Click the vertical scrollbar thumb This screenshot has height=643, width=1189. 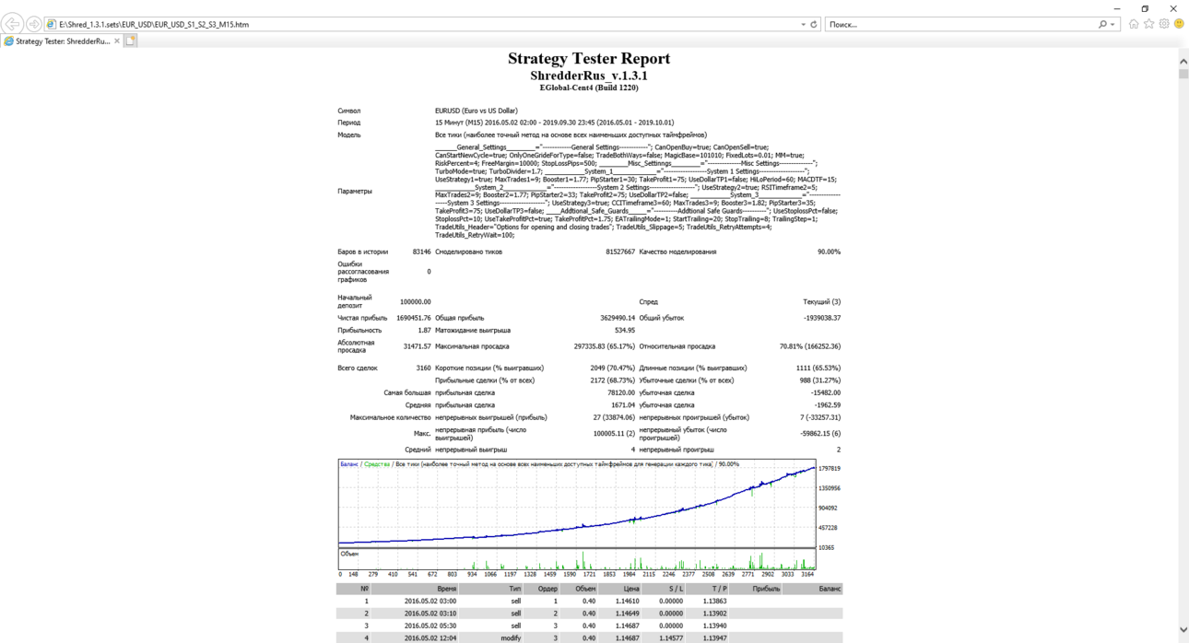click(x=1183, y=75)
